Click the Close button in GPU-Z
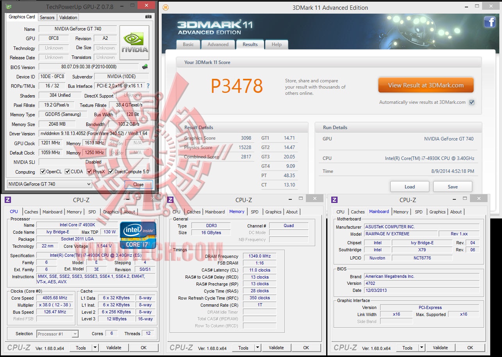This screenshot has width=502, height=357. (138, 185)
